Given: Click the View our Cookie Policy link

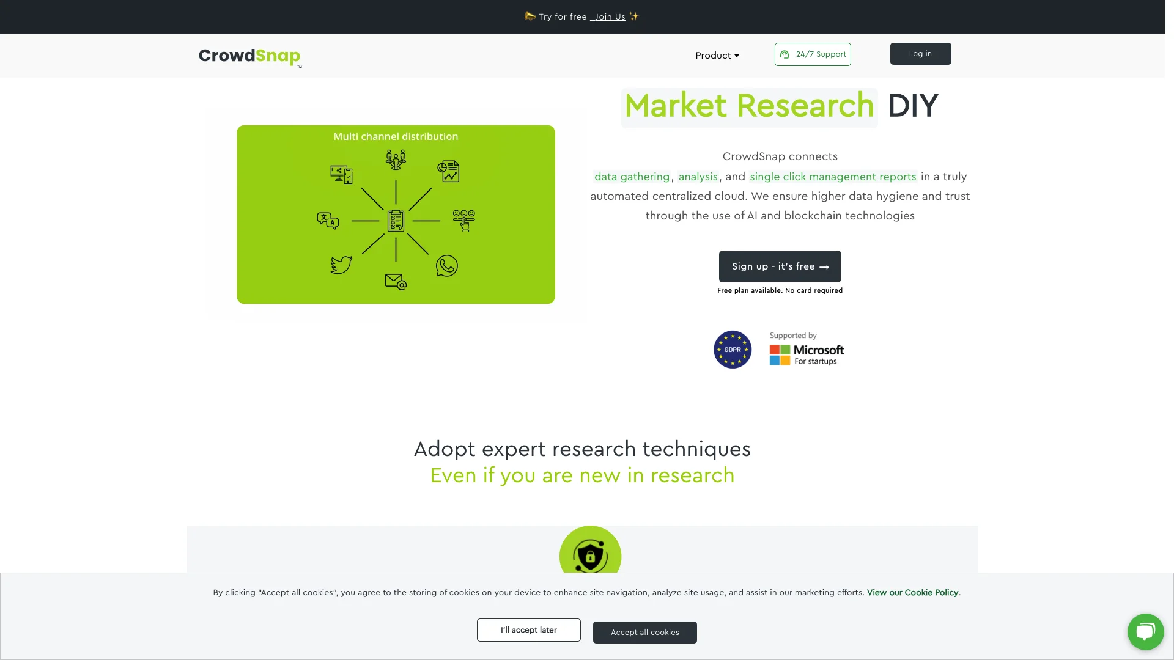Looking at the screenshot, I should click(x=912, y=593).
